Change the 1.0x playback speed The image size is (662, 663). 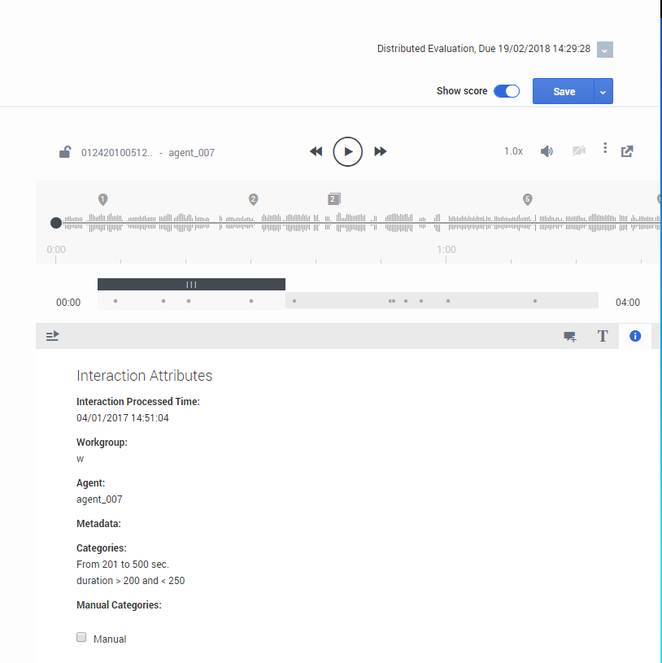click(x=513, y=152)
